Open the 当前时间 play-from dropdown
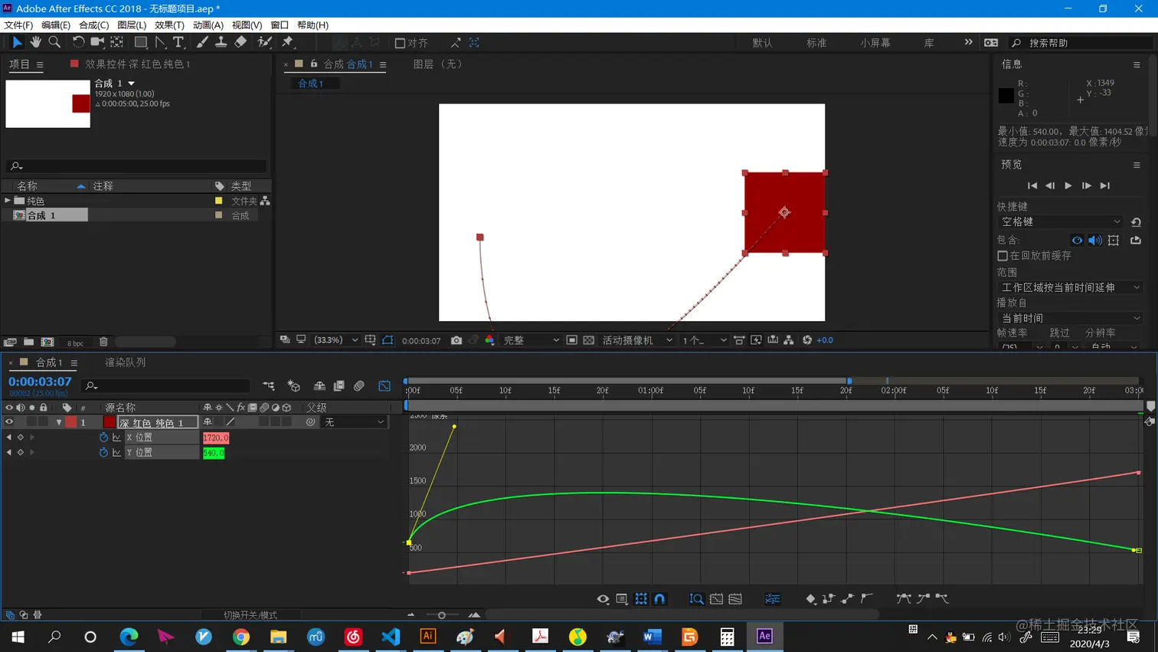The image size is (1158, 652). (1070, 318)
